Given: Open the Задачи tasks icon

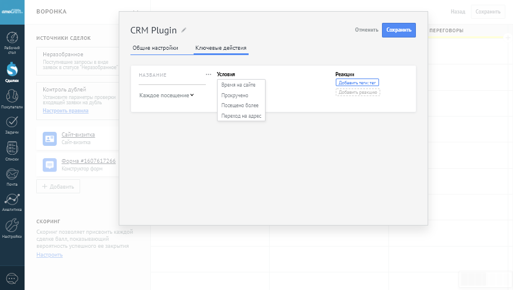Looking at the screenshot, I should click(12, 123).
